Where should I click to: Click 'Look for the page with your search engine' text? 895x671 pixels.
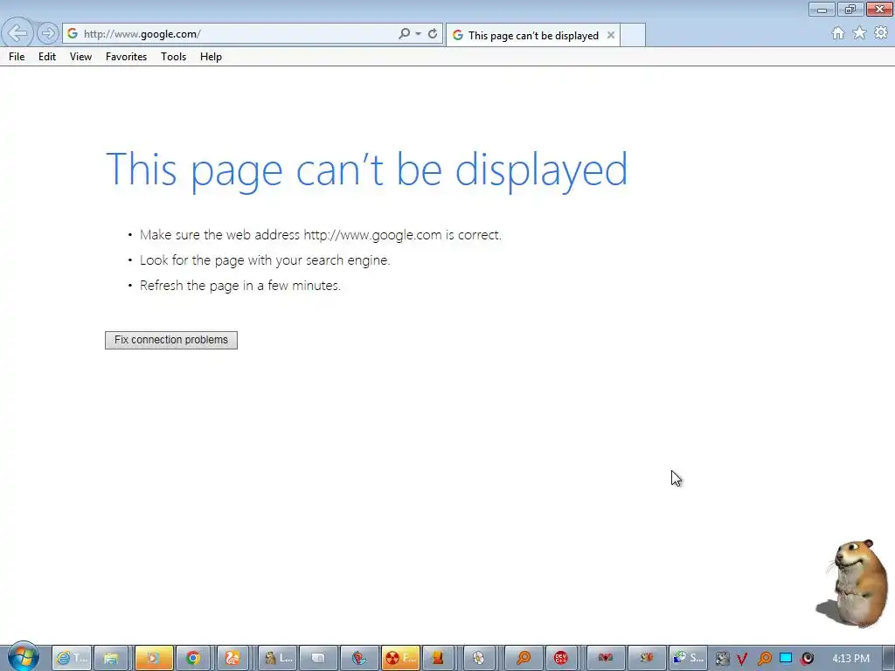pyautogui.click(x=265, y=260)
